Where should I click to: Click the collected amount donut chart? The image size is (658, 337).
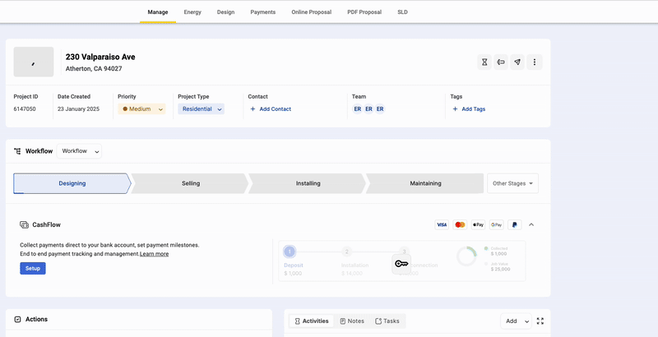466,256
